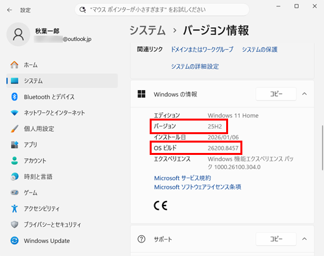Click the Home house icon
Screen dimensions: 324x256
tap(14, 65)
